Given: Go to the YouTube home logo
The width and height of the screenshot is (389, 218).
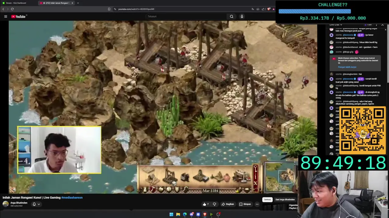Looking at the screenshot, I should coord(19,16).
